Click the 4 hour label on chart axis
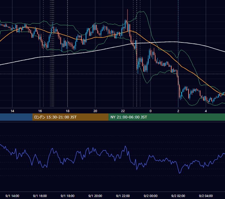This screenshot has height=199, width=225. [x=206, y=111]
